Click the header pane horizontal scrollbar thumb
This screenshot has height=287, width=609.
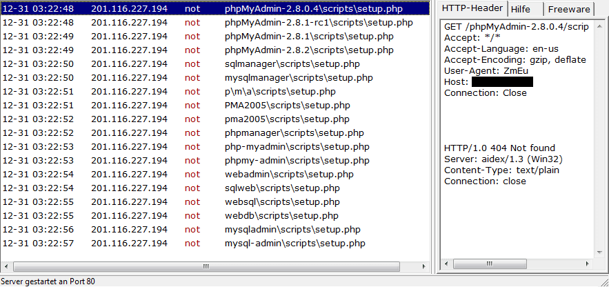tap(490, 264)
